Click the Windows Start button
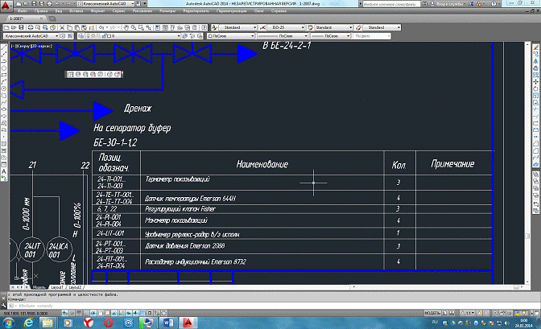Screen dimensions: 541x329 tap(9, 321)
